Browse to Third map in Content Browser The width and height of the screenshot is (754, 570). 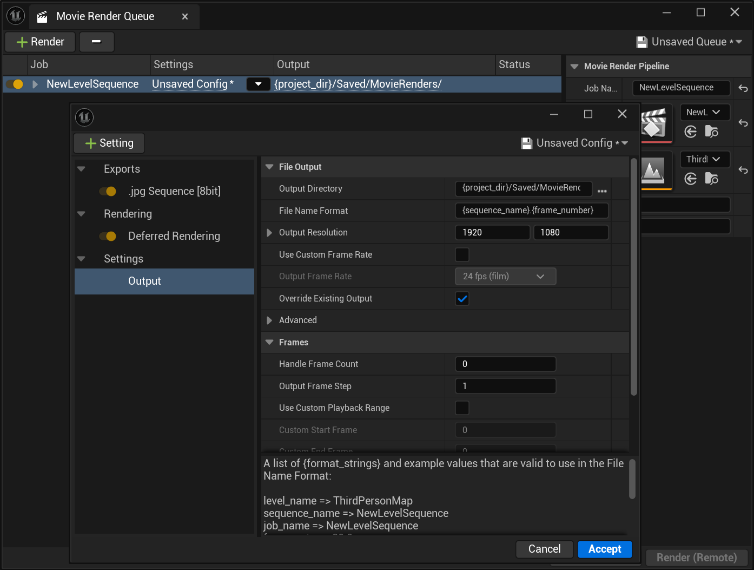712,179
